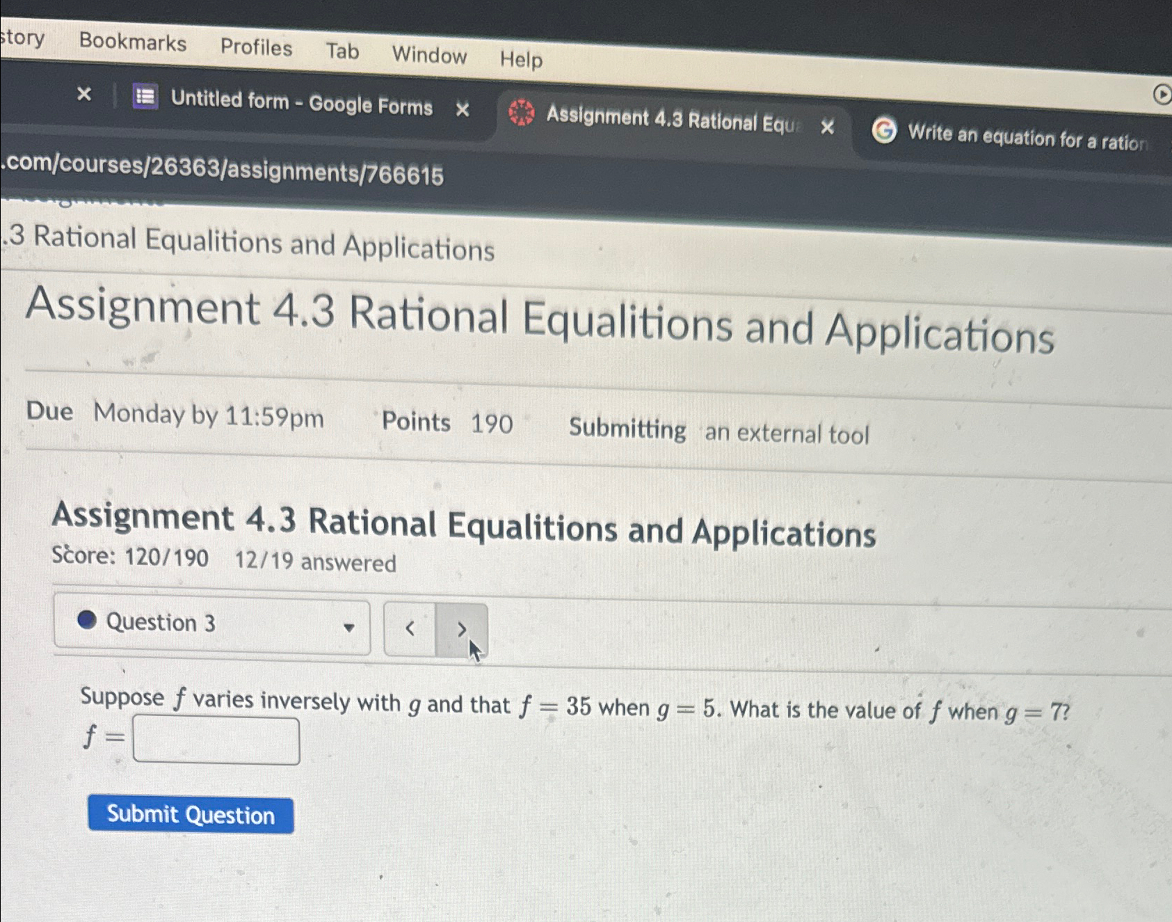Click the previous question chevron
Viewport: 1172px width, 922px height.
[x=410, y=629]
